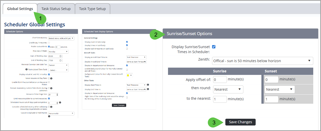Check Display task timezones on task body

coord(127,49)
